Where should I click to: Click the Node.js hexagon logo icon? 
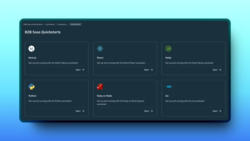(168, 49)
